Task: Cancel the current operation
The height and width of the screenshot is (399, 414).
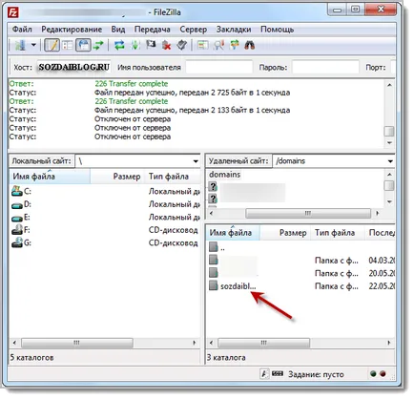Action: coord(151,46)
